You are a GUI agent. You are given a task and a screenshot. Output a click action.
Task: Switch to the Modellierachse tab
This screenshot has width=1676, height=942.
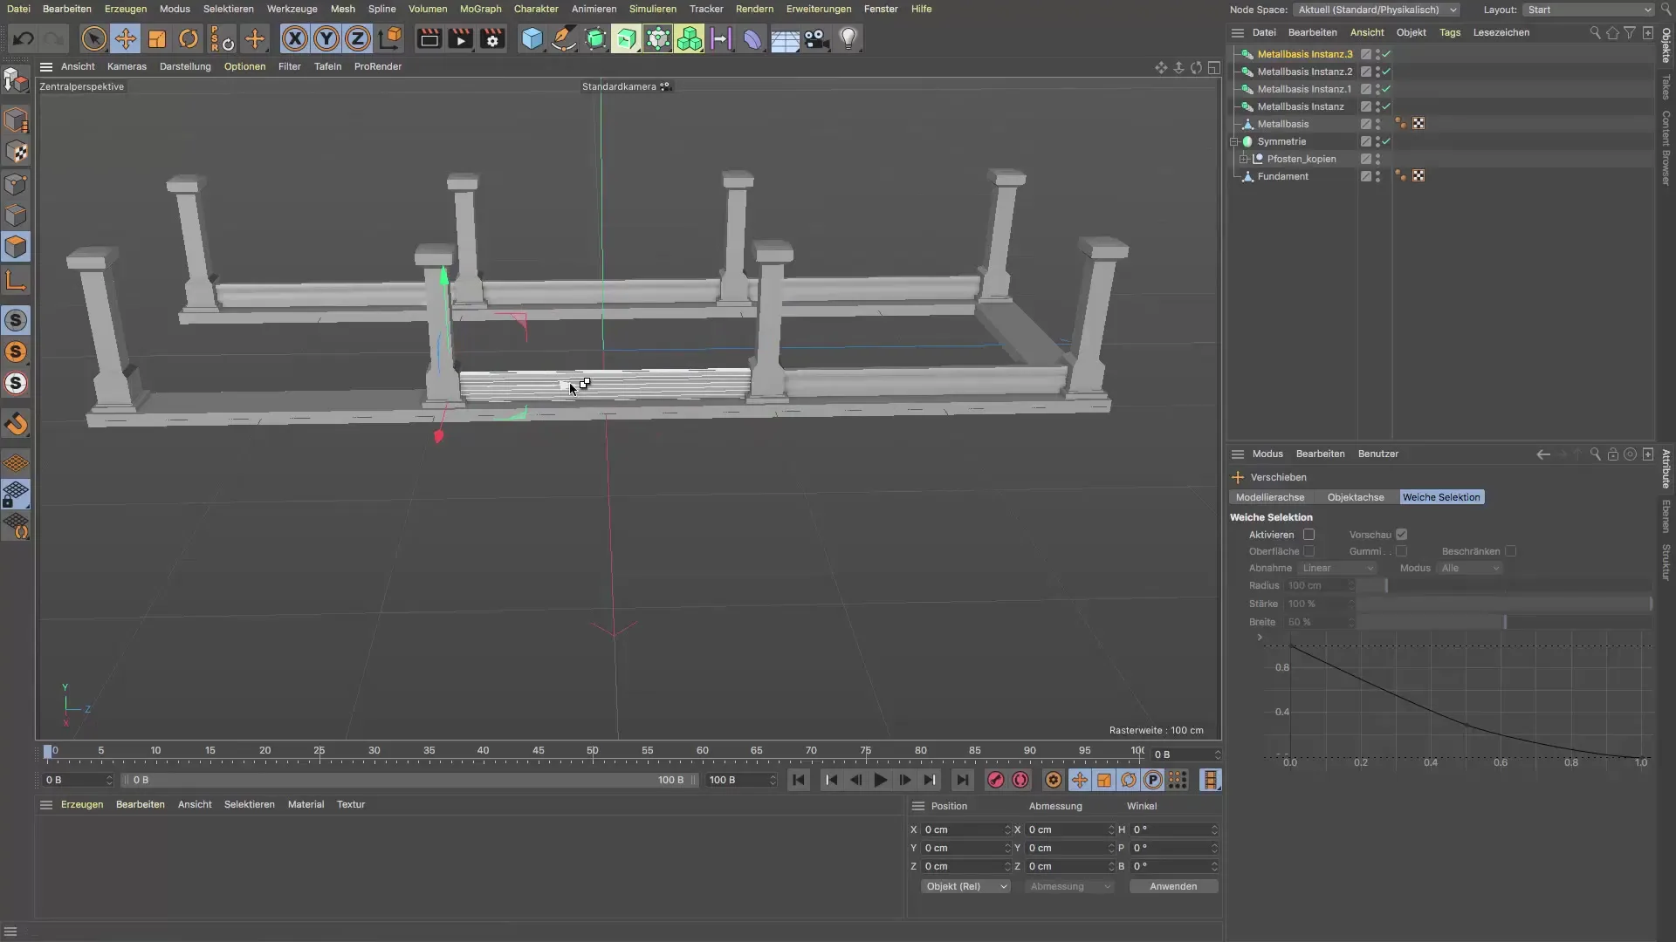coord(1269,497)
